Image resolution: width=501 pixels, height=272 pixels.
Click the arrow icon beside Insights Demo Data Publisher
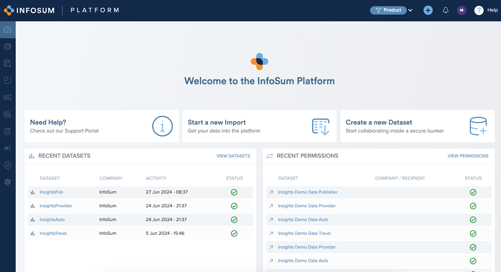(x=271, y=192)
